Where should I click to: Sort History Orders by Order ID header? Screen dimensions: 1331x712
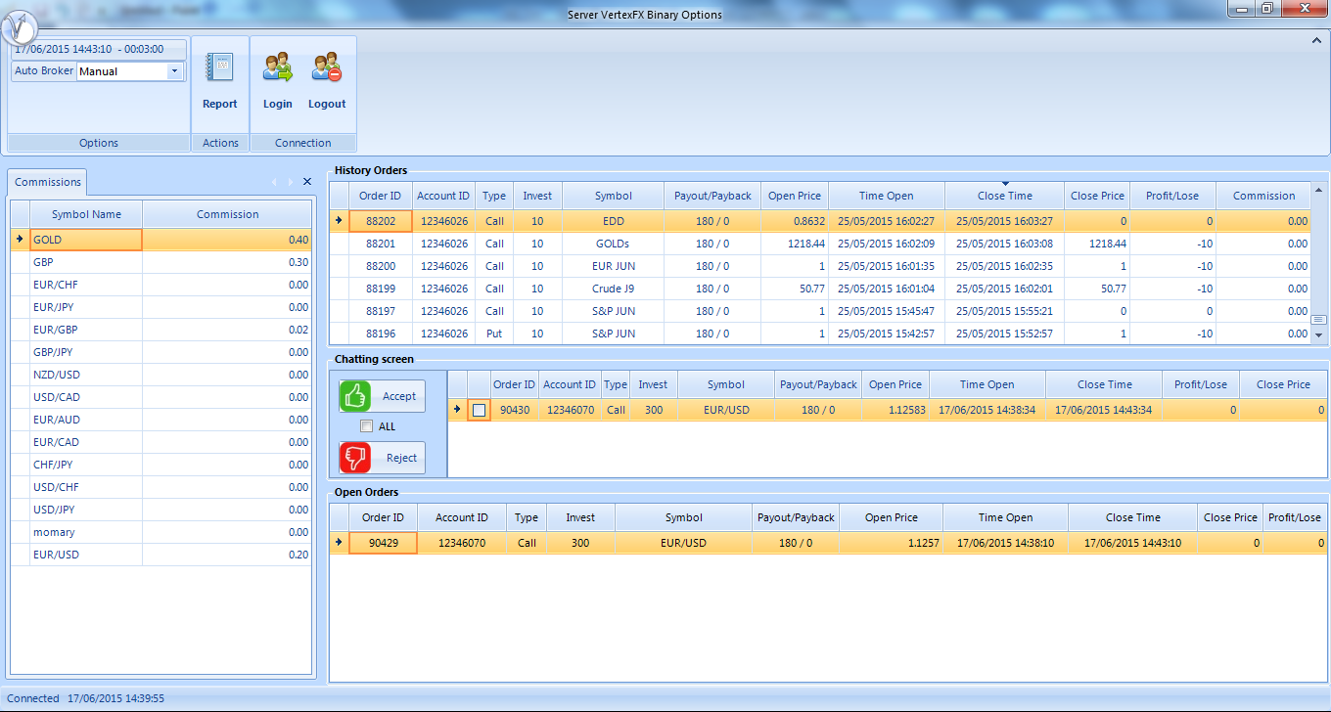click(x=380, y=196)
